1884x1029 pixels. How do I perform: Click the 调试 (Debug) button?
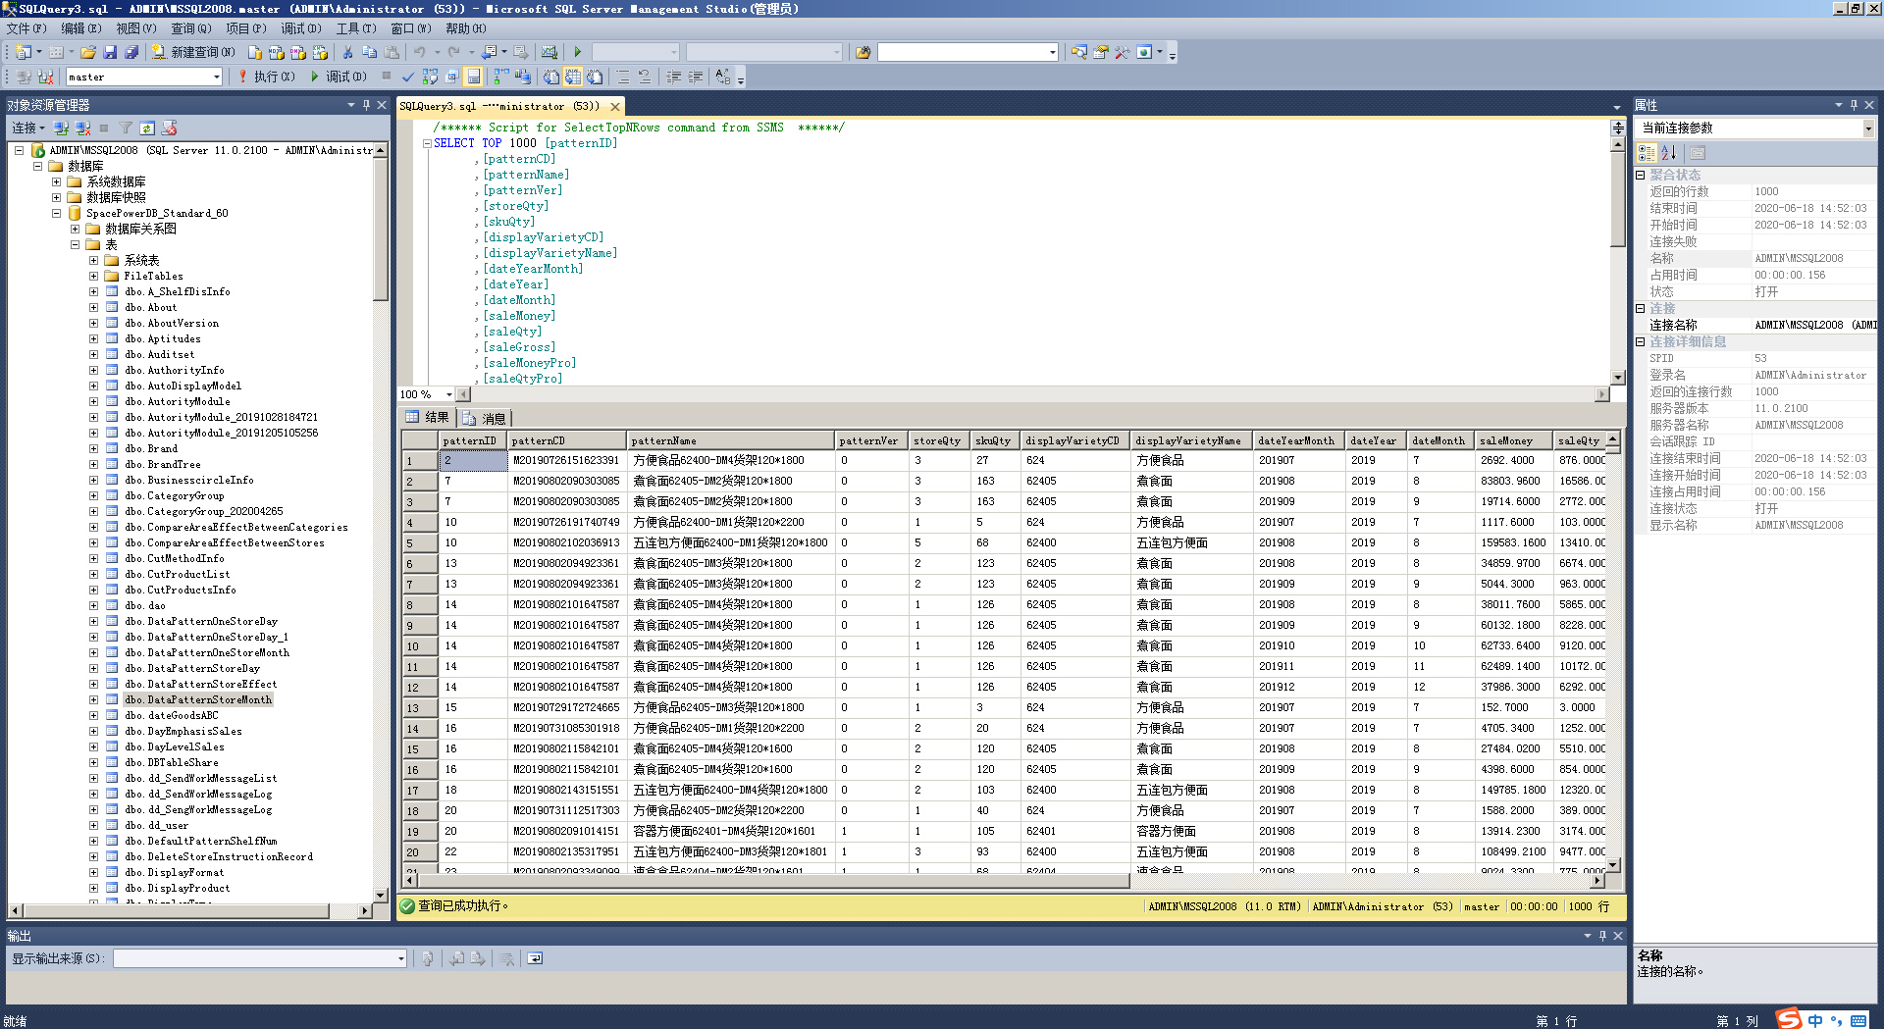(x=339, y=77)
